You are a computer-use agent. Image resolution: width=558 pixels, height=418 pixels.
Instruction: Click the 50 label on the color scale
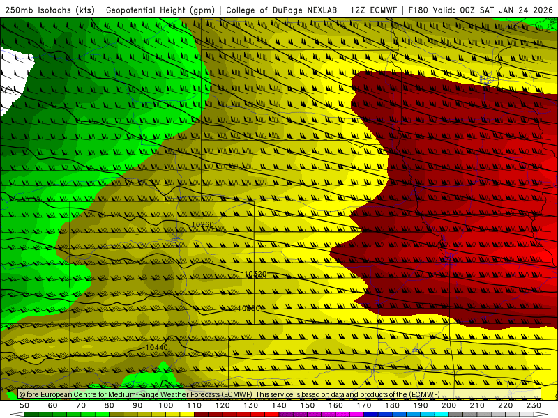[x=24, y=405]
